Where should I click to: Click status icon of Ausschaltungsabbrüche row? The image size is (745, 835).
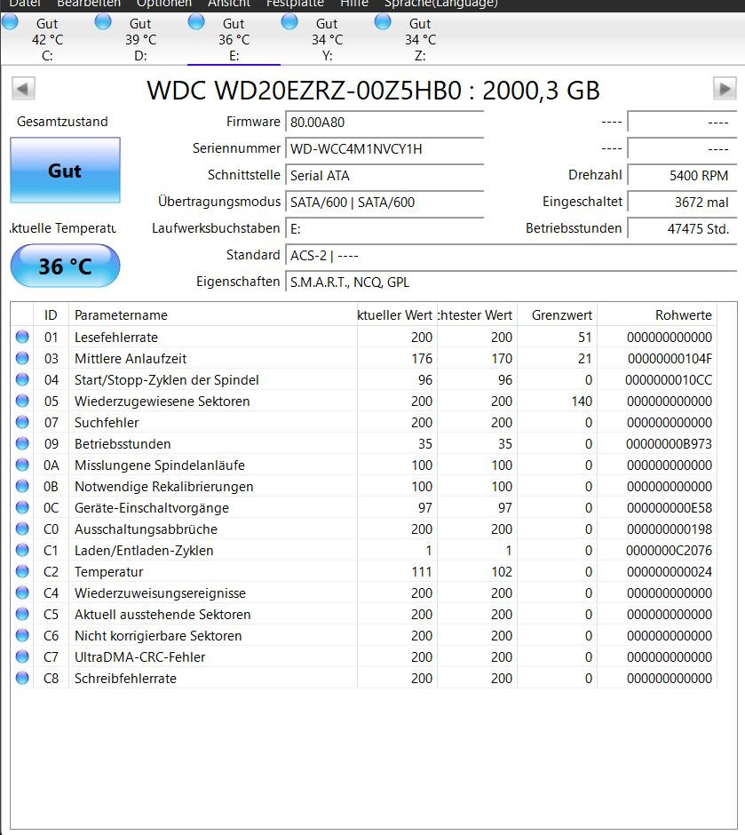22,529
